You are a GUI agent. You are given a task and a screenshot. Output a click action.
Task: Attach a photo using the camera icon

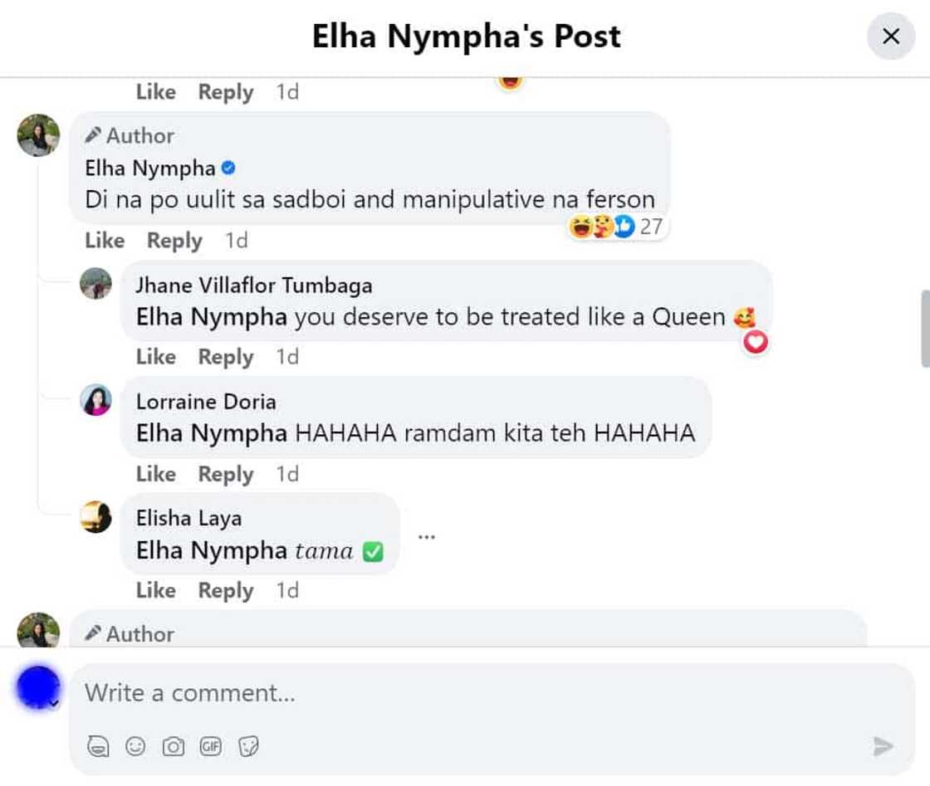pos(173,745)
